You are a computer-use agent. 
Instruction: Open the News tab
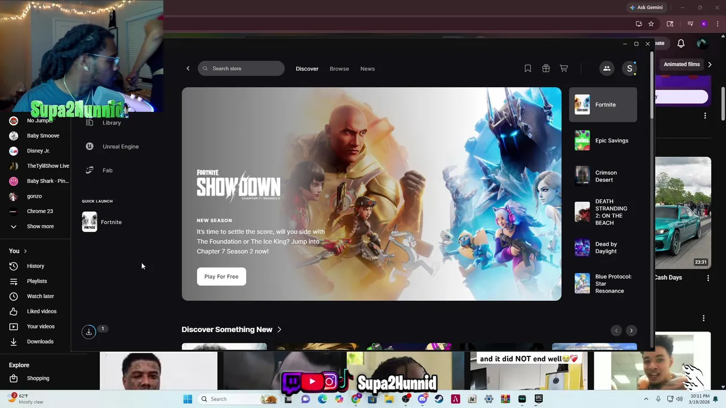click(x=368, y=69)
